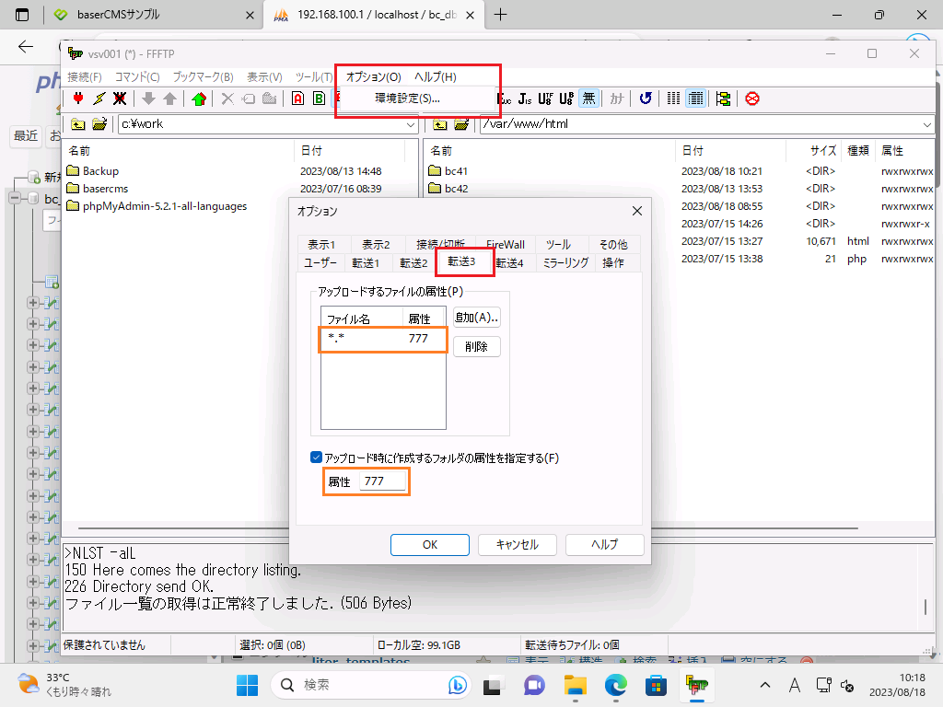The image size is (943, 707).
Task: Click the refresh listing icon
Action: coord(646,99)
